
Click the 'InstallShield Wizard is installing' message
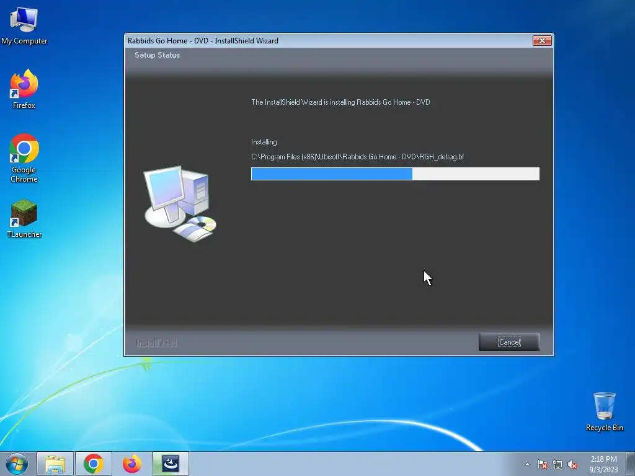coord(340,102)
